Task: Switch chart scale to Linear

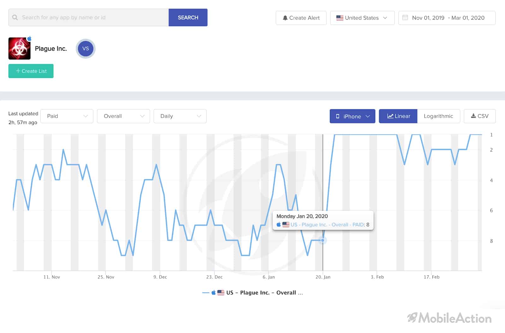Action: (x=398, y=116)
